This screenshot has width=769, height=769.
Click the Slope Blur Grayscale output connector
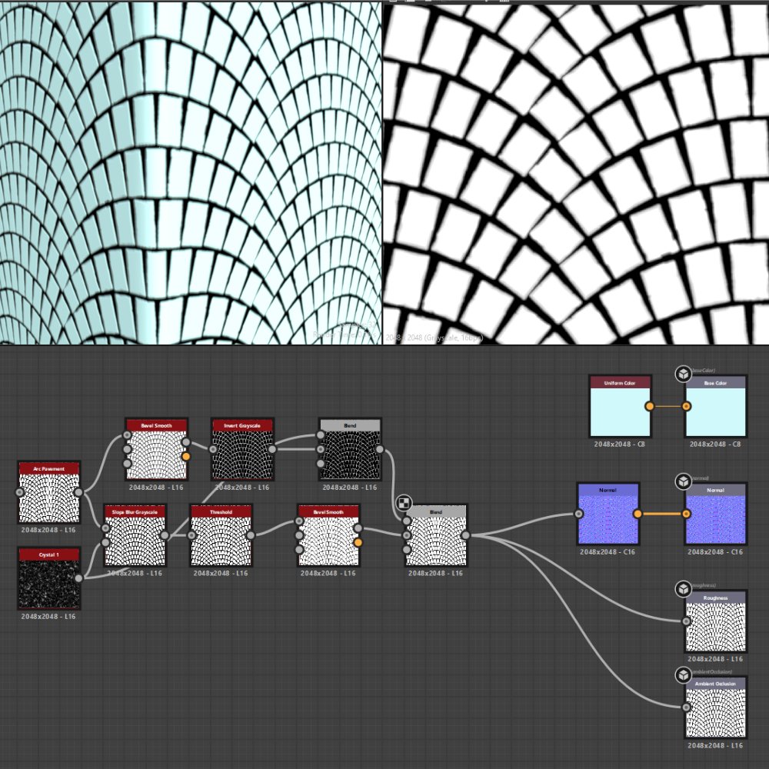(165, 535)
